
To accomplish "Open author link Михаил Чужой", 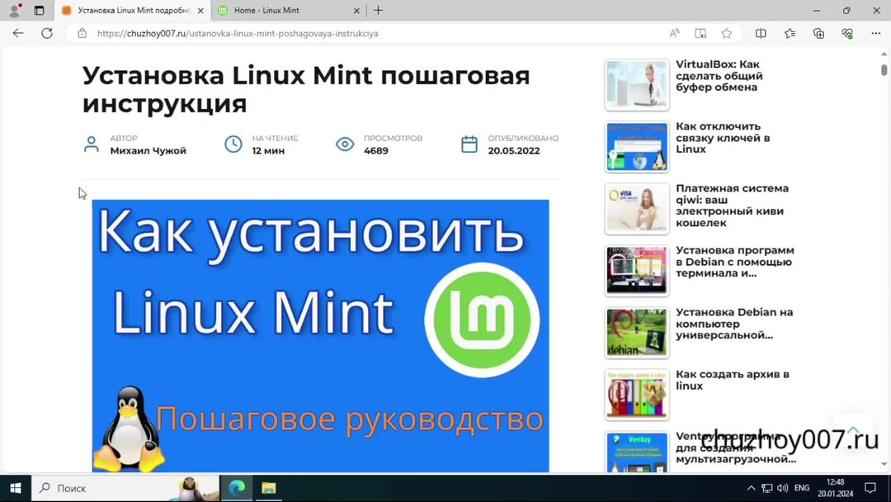I will (148, 150).
